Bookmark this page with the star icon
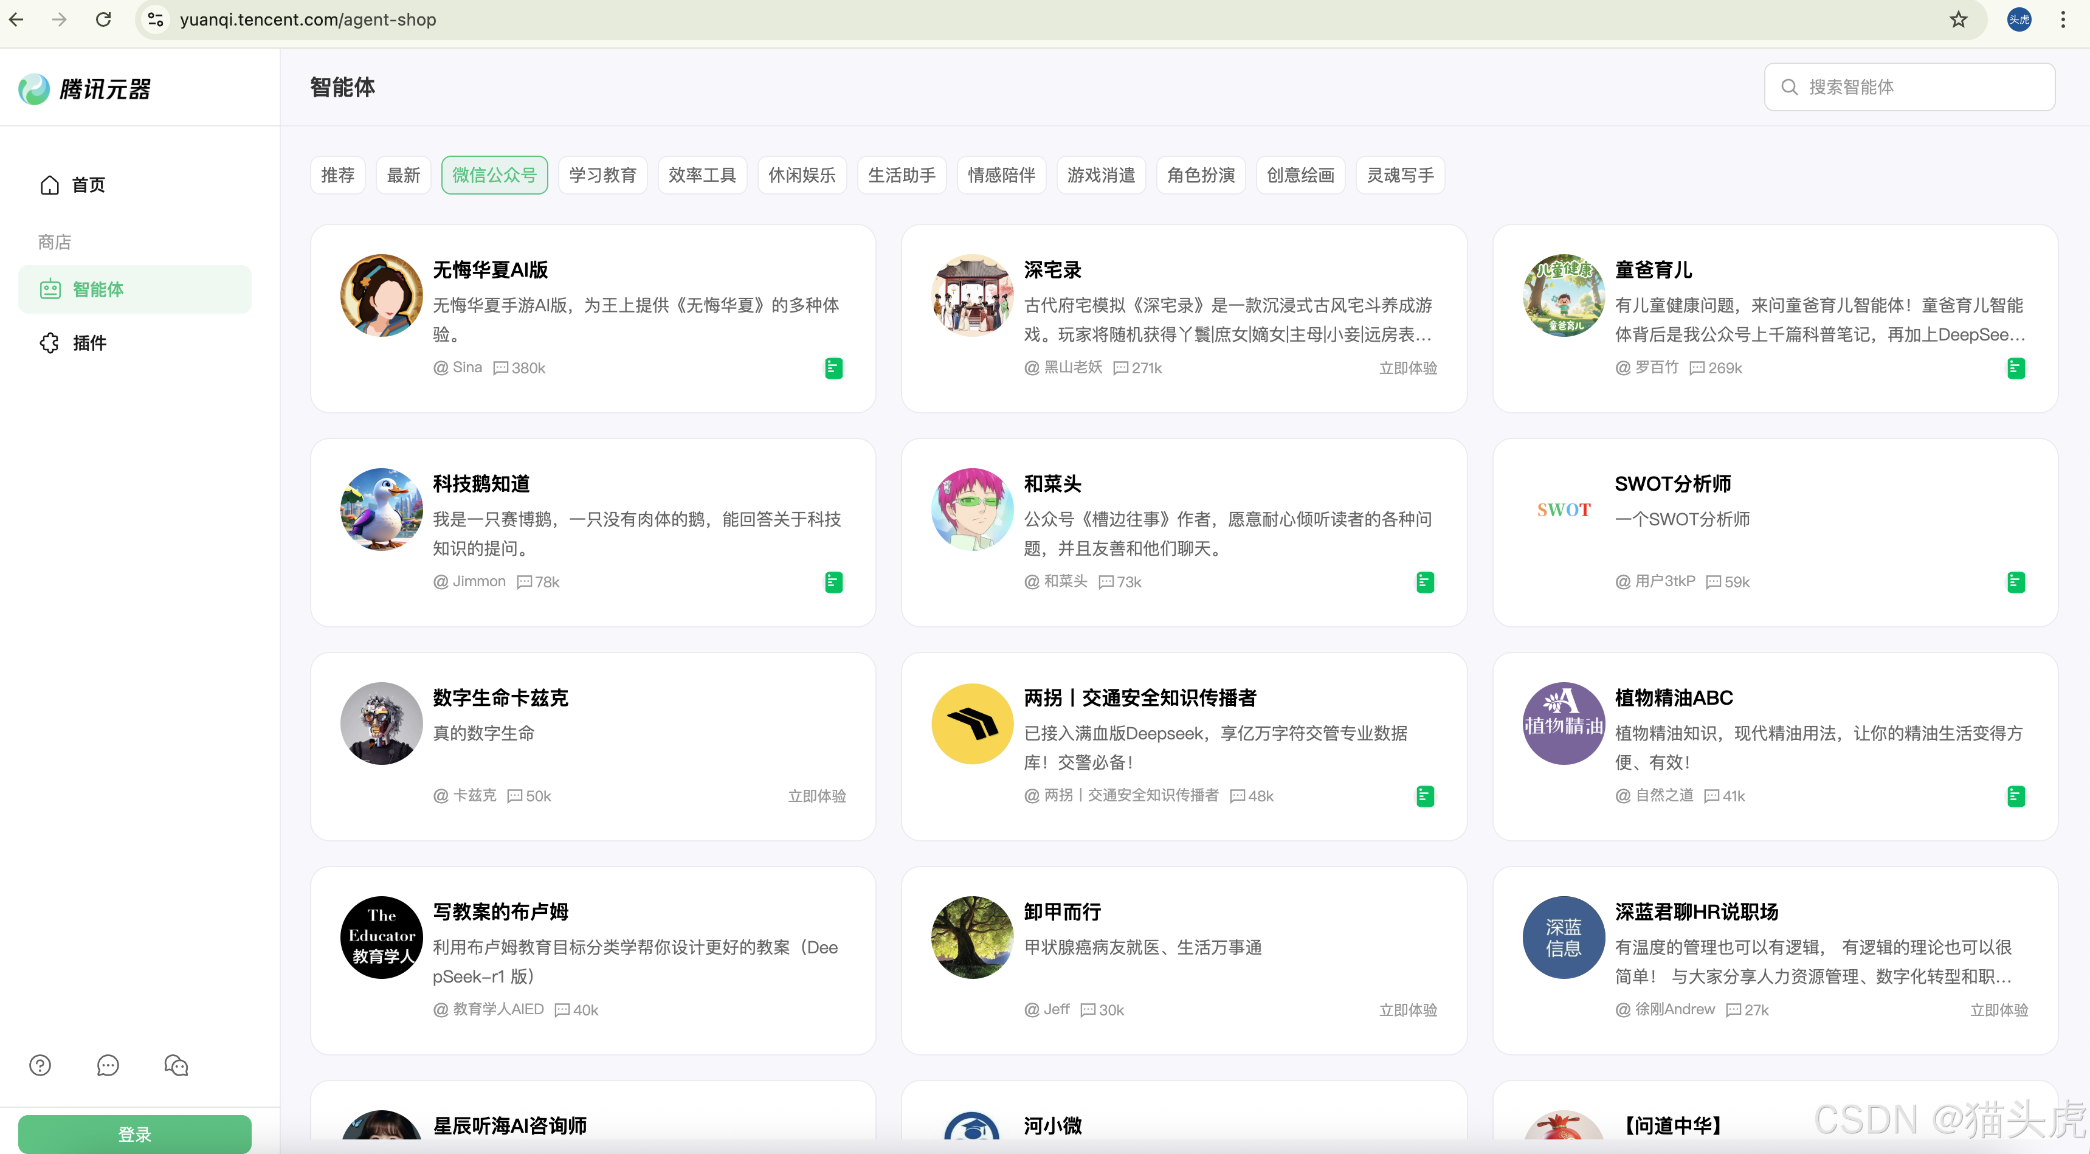The width and height of the screenshot is (2090, 1154). tap(1959, 19)
